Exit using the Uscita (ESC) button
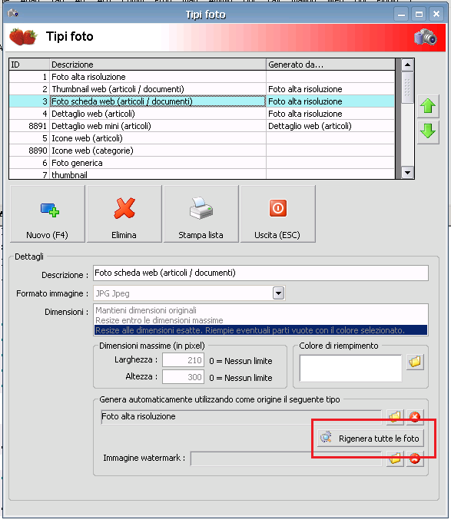The height and width of the screenshot is (523, 451). pos(277,214)
